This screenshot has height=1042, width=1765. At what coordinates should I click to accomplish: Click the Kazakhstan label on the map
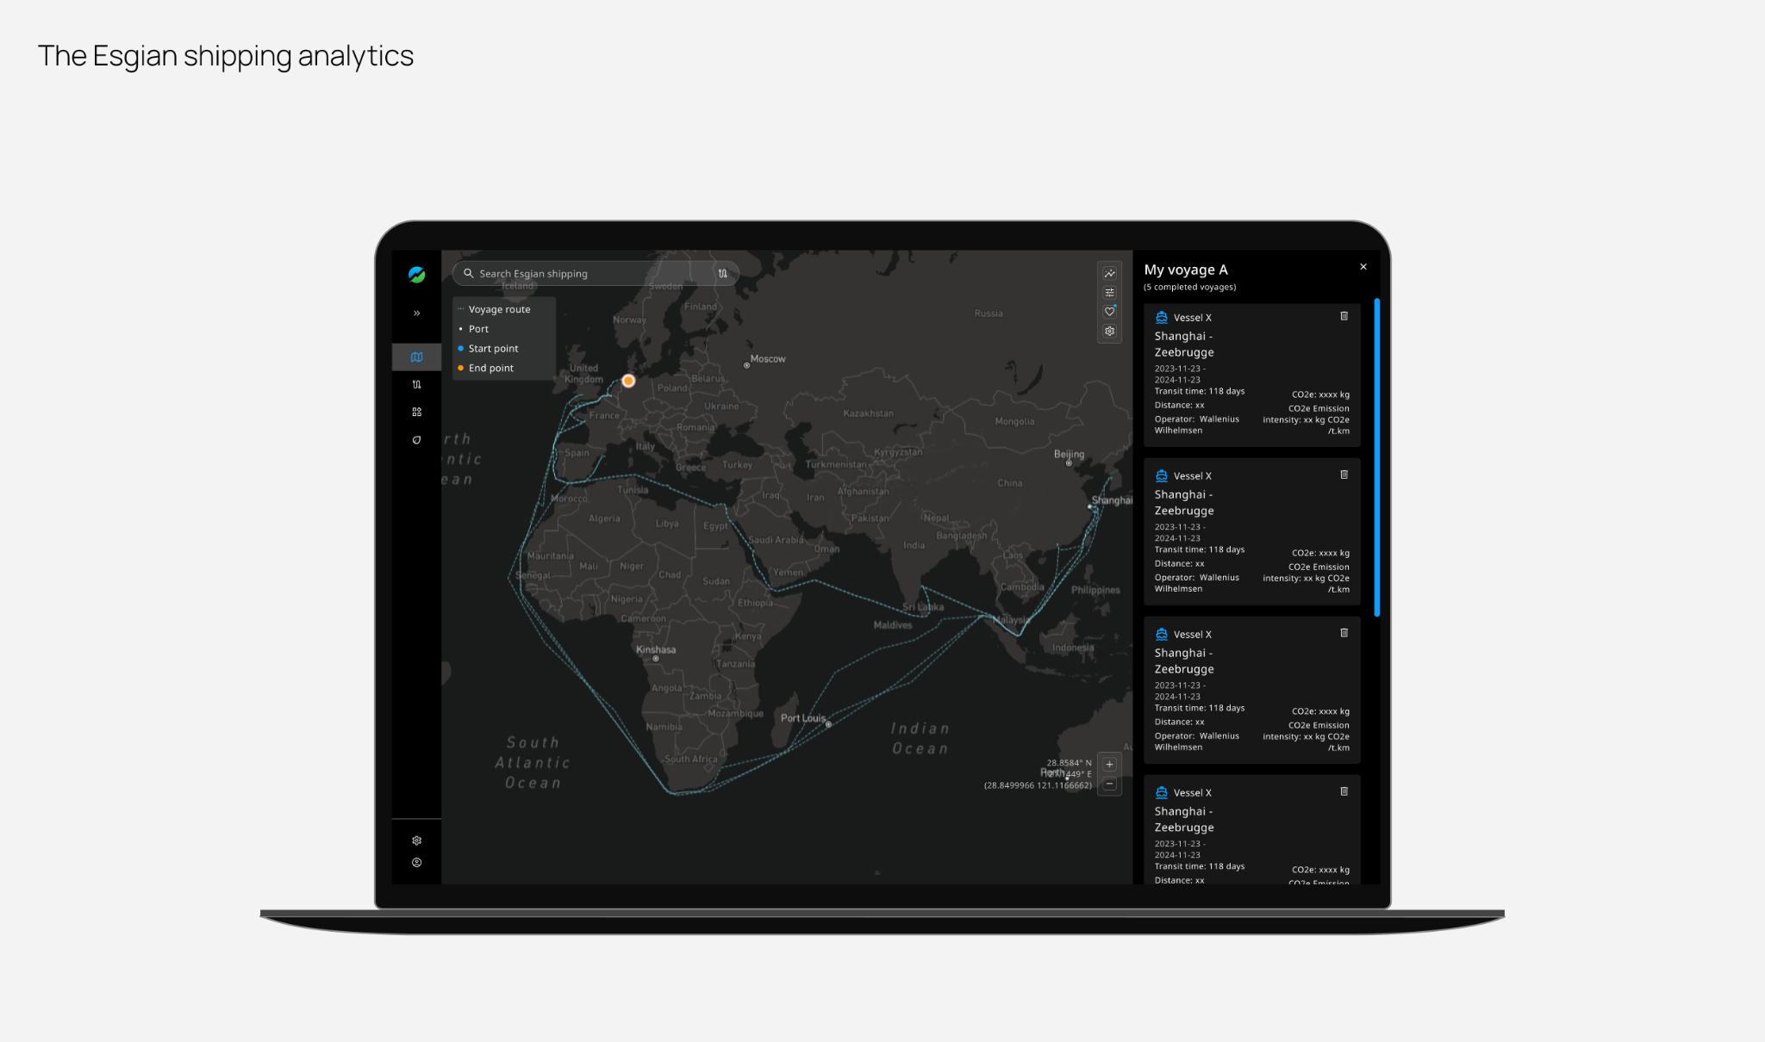click(868, 413)
